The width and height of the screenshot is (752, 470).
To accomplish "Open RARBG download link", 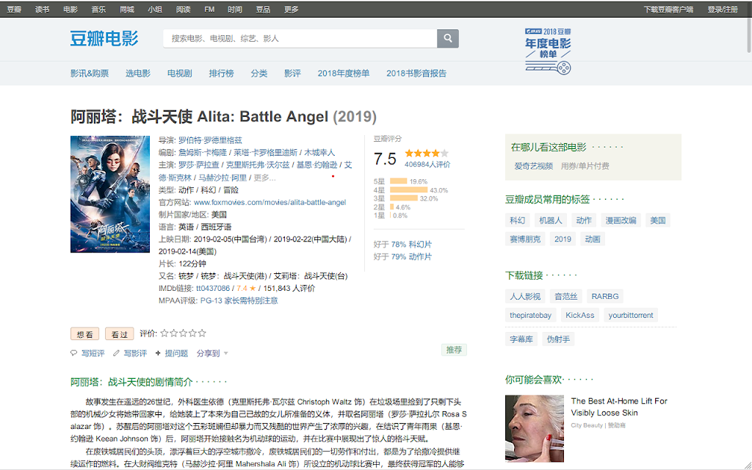I will (605, 297).
